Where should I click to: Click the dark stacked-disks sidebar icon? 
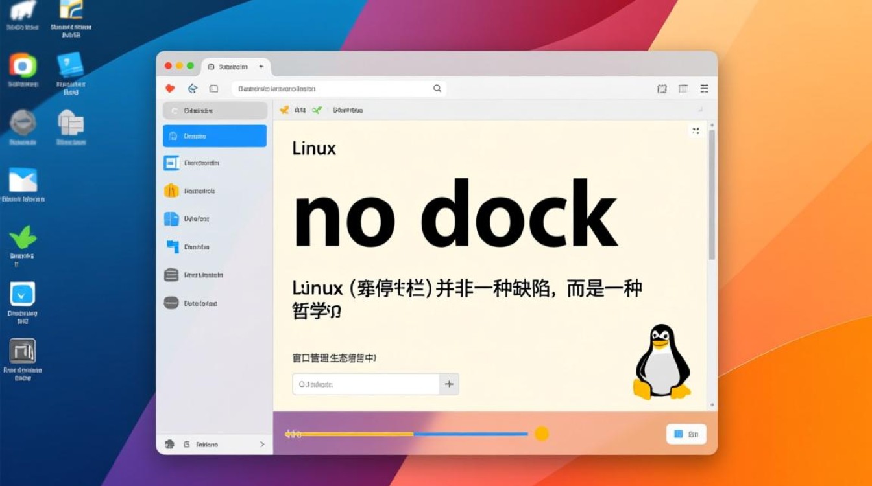(x=171, y=275)
